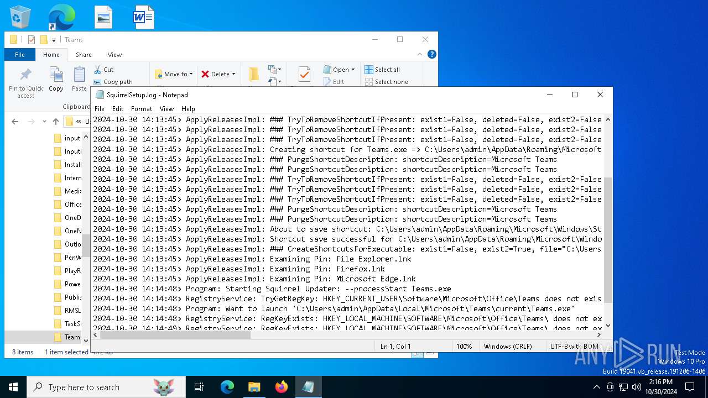Click the log line starting Squirrel Updater

[x=272, y=289]
